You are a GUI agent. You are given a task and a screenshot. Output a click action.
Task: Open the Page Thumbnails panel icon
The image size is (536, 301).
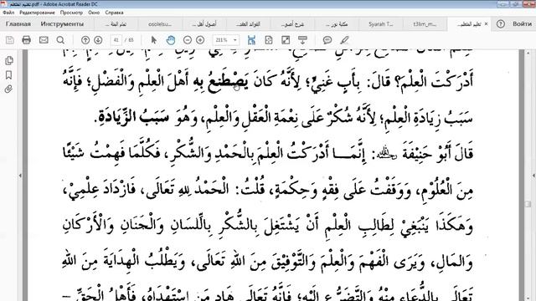point(9,60)
